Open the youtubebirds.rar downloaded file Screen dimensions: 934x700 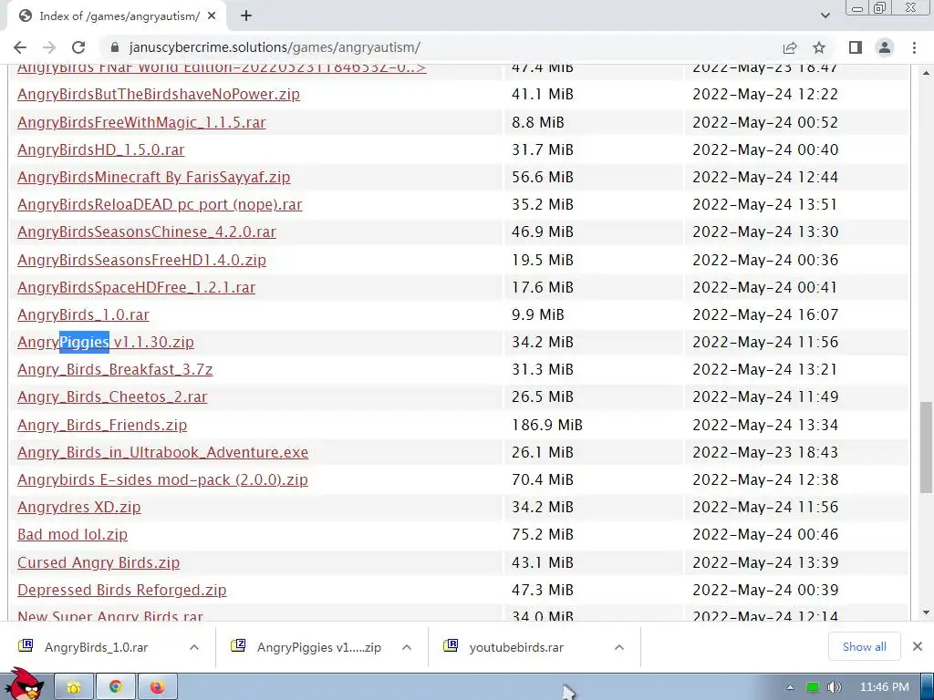click(x=516, y=647)
